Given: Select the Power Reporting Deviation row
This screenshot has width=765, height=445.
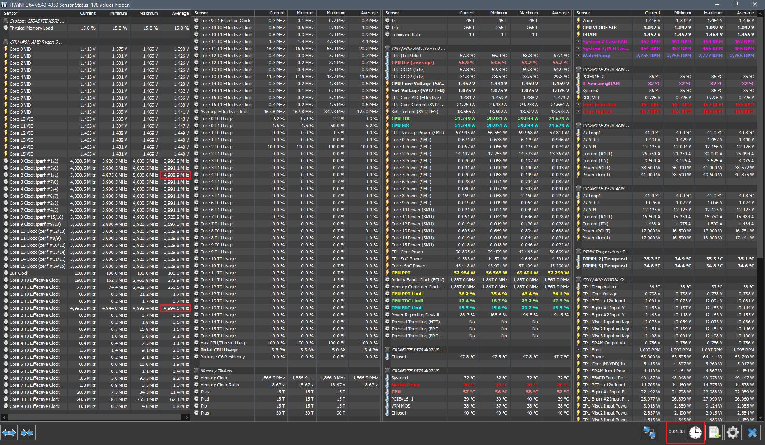Looking at the screenshot, I should pos(477,315).
